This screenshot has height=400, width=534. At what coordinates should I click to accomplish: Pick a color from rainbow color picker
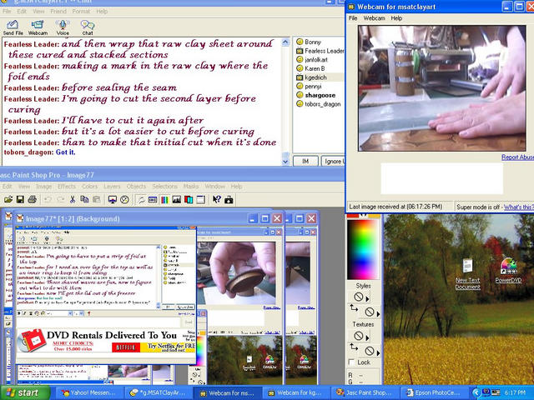pyautogui.click(x=363, y=249)
